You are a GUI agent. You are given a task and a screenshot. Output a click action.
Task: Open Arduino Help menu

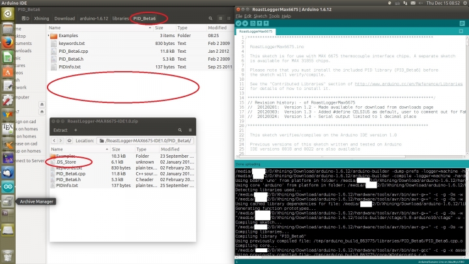286,16
